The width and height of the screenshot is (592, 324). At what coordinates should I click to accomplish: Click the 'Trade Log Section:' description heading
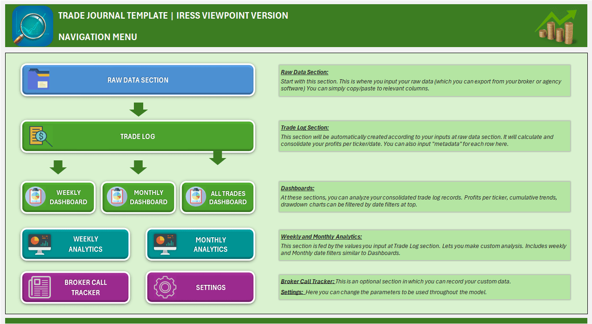click(x=305, y=128)
